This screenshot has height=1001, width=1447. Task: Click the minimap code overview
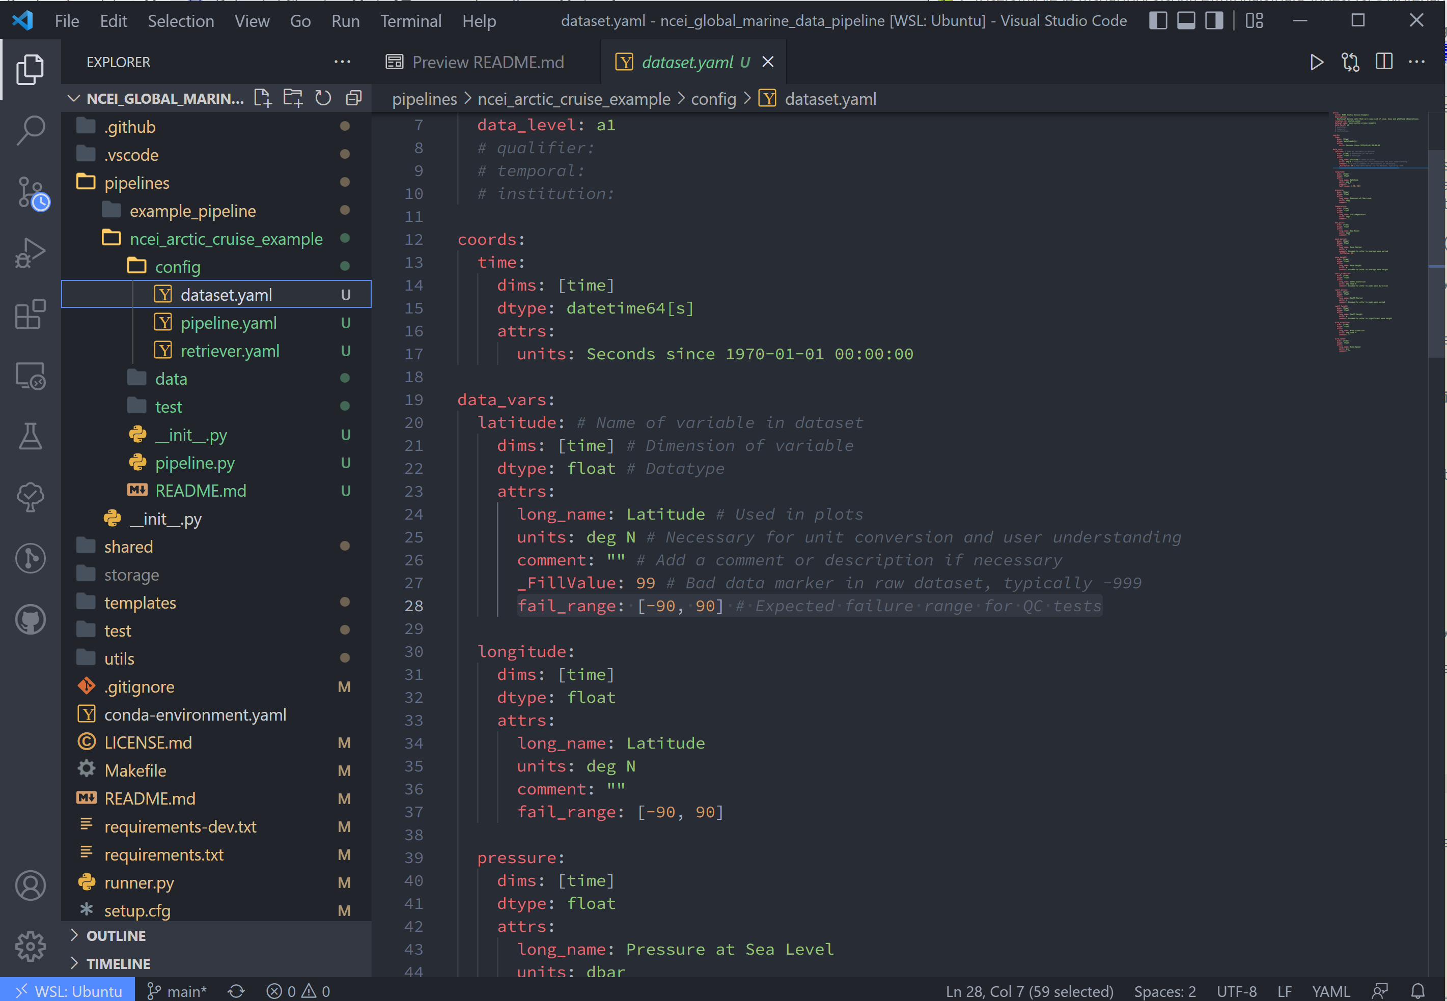click(1379, 232)
